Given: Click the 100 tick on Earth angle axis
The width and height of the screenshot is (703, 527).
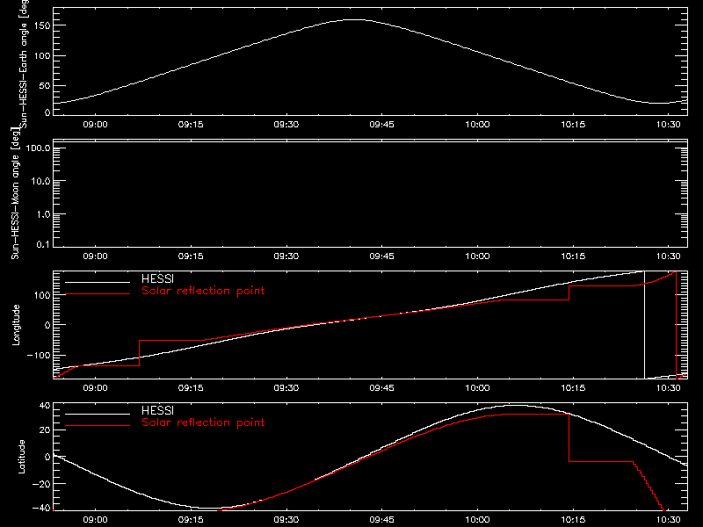Looking at the screenshot, I should click(42, 55).
